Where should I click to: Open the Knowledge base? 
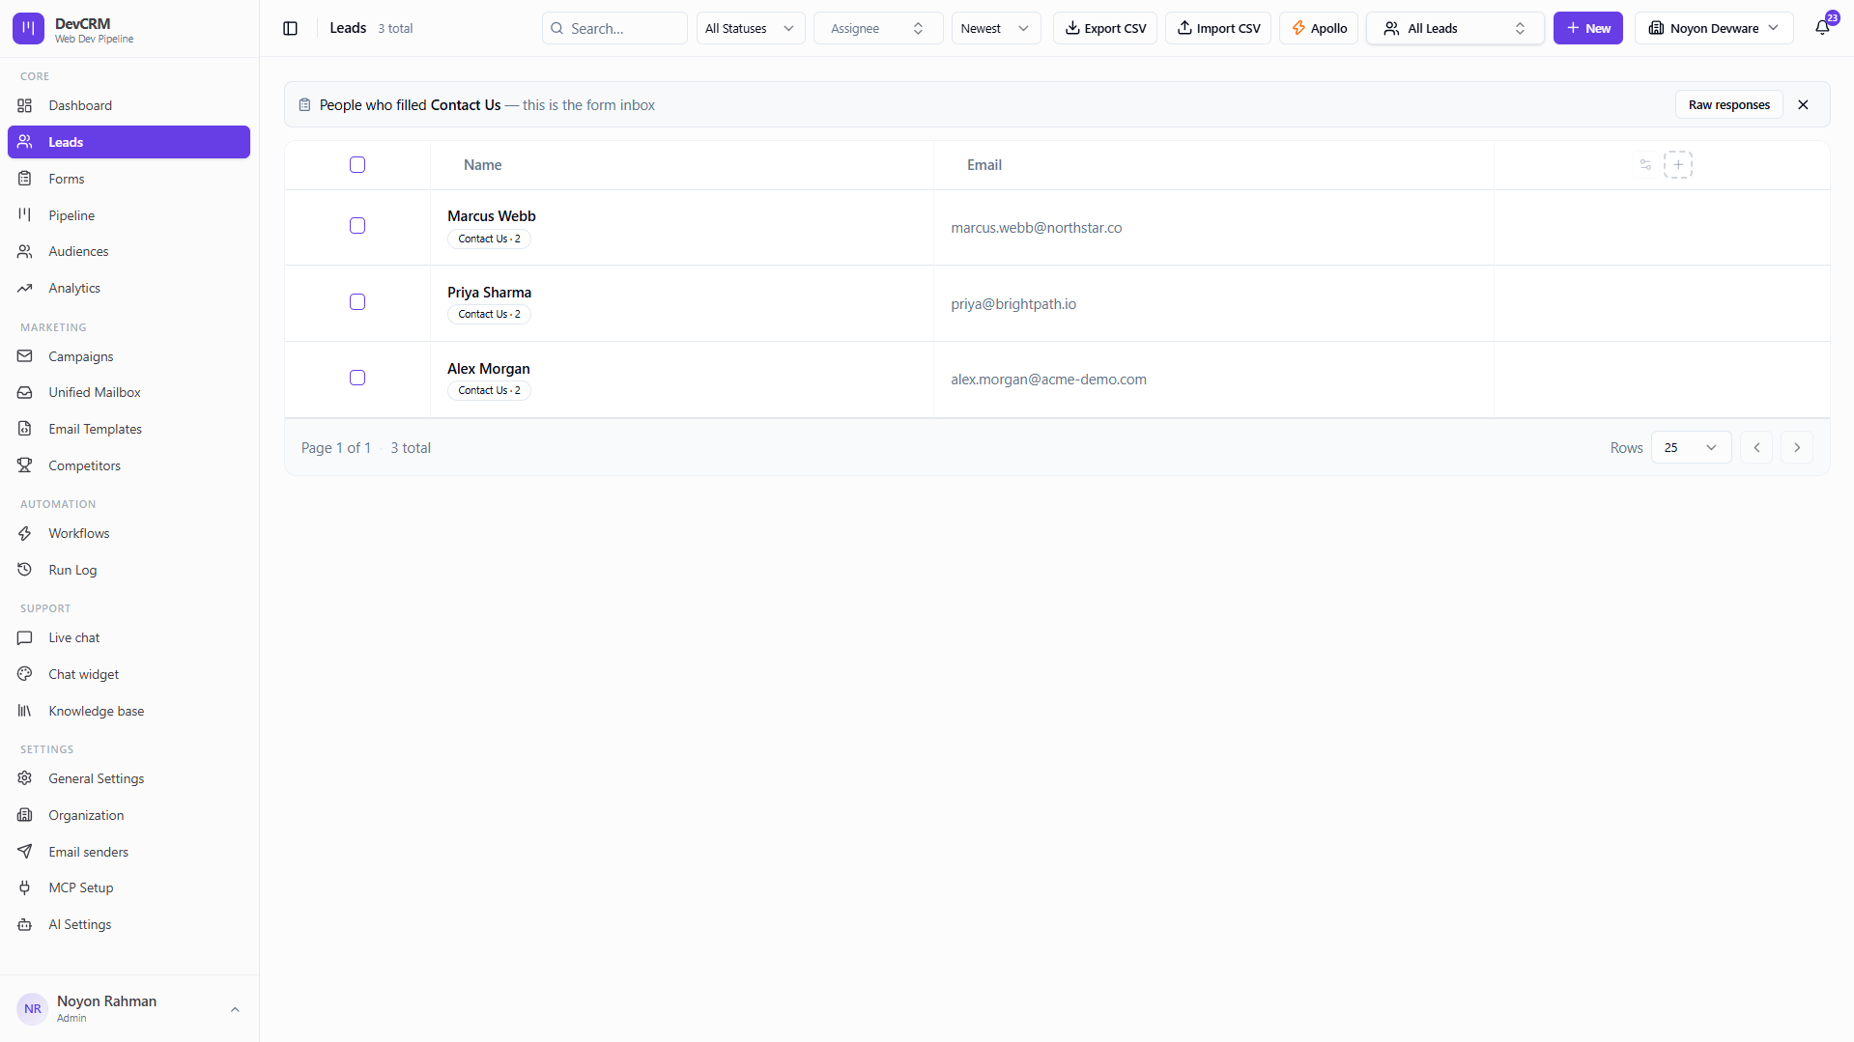click(128, 711)
